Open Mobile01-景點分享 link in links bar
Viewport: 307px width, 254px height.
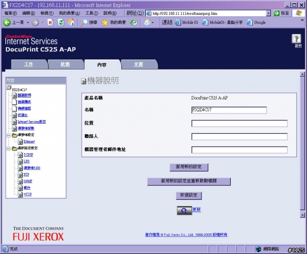click(x=223, y=23)
